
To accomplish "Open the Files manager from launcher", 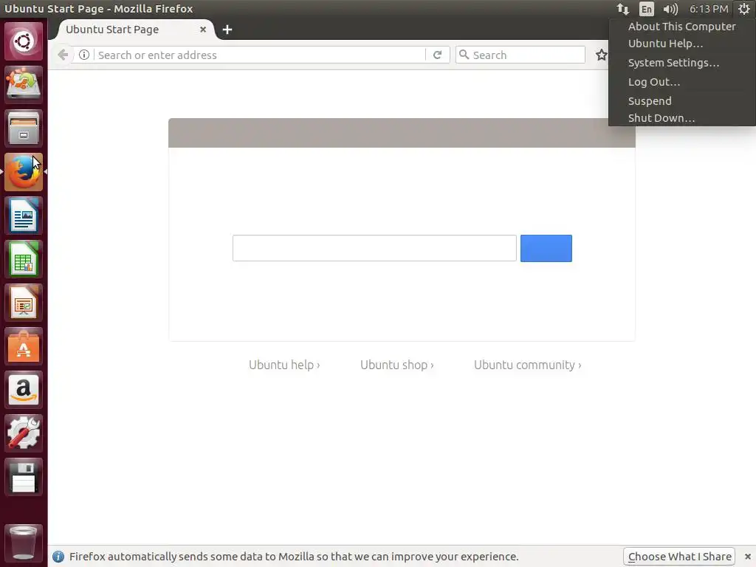I will pos(23,128).
